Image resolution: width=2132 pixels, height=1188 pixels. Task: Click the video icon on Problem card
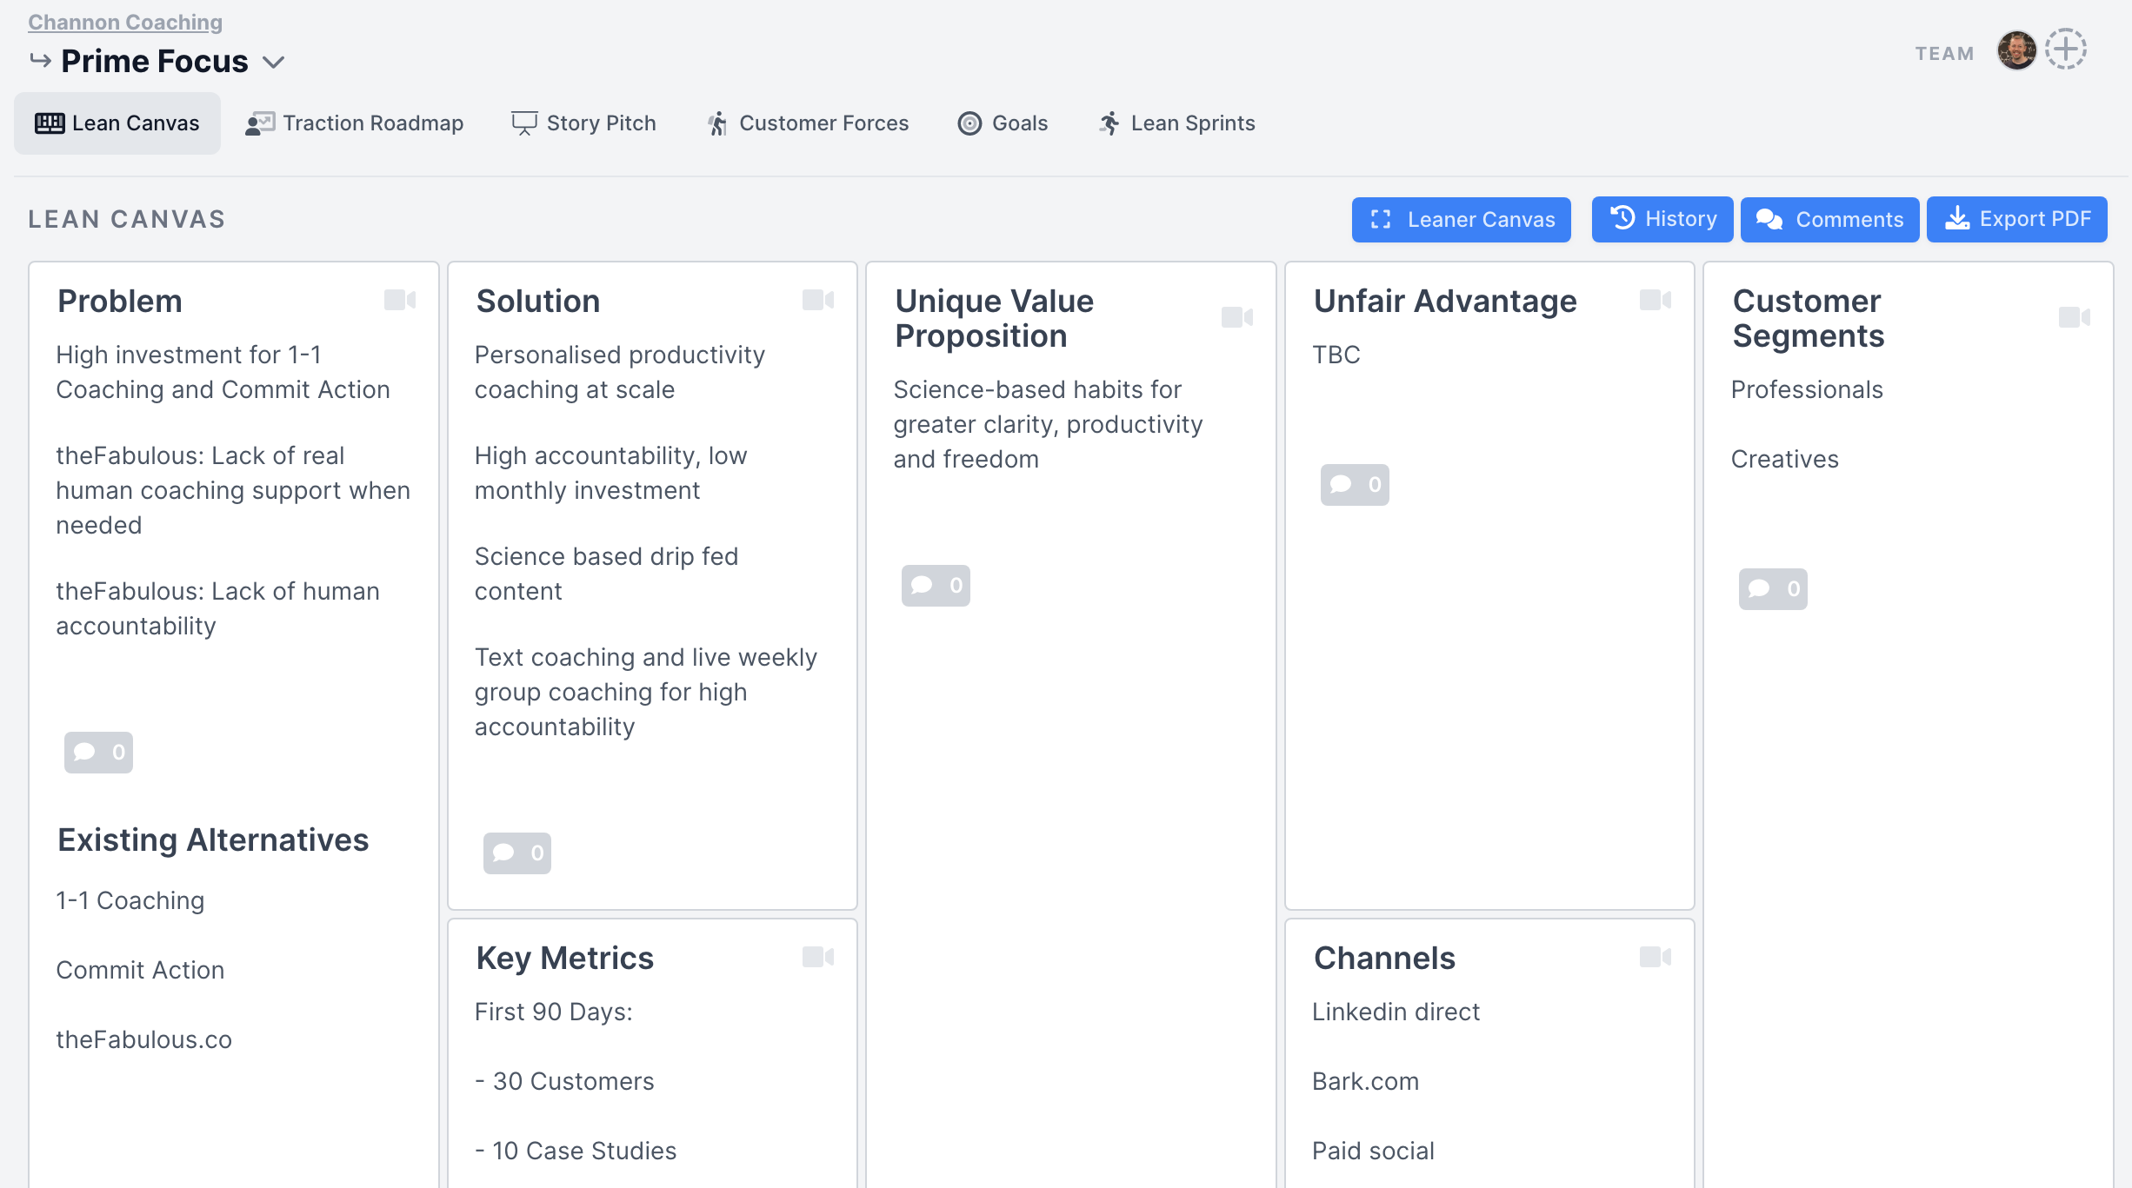click(x=400, y=300)
